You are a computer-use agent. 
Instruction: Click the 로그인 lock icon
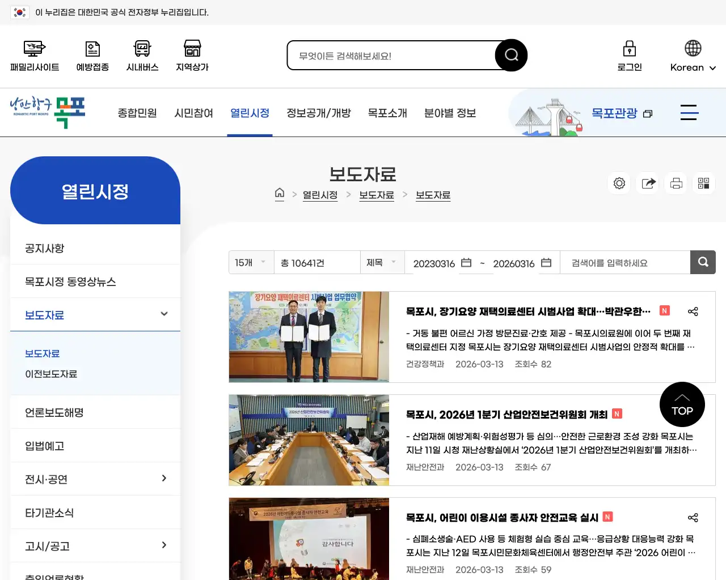point(630,50)
